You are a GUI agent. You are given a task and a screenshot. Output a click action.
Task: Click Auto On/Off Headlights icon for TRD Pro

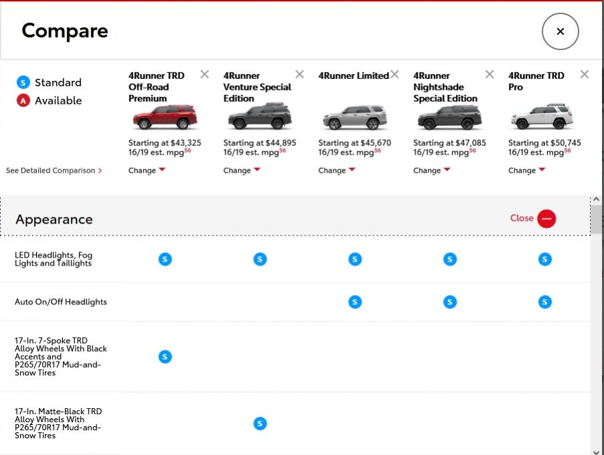(x=544, y=302)
